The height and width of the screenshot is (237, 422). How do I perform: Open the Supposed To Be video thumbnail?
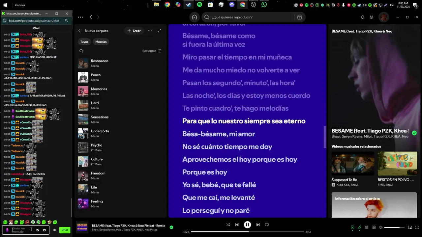[x=353, y=163]
